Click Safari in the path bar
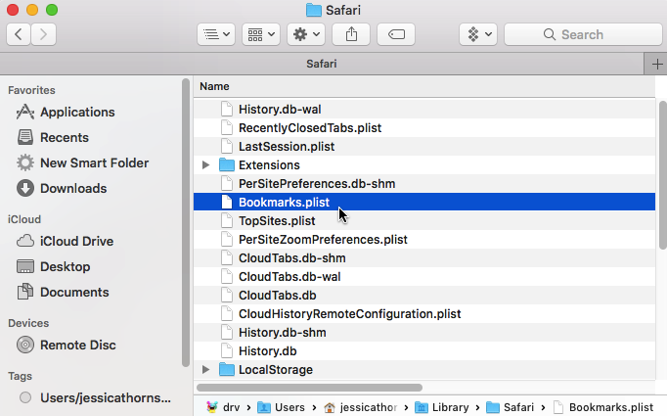Image resolution: width=667 pixels, height=416 pixels. [511, 407]
